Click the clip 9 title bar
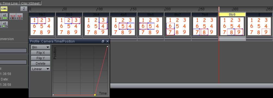273x98 pixels. pyautogui.click(x=259, y=14)
